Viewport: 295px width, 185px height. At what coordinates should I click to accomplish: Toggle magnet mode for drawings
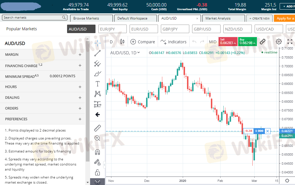click(97, 152)
